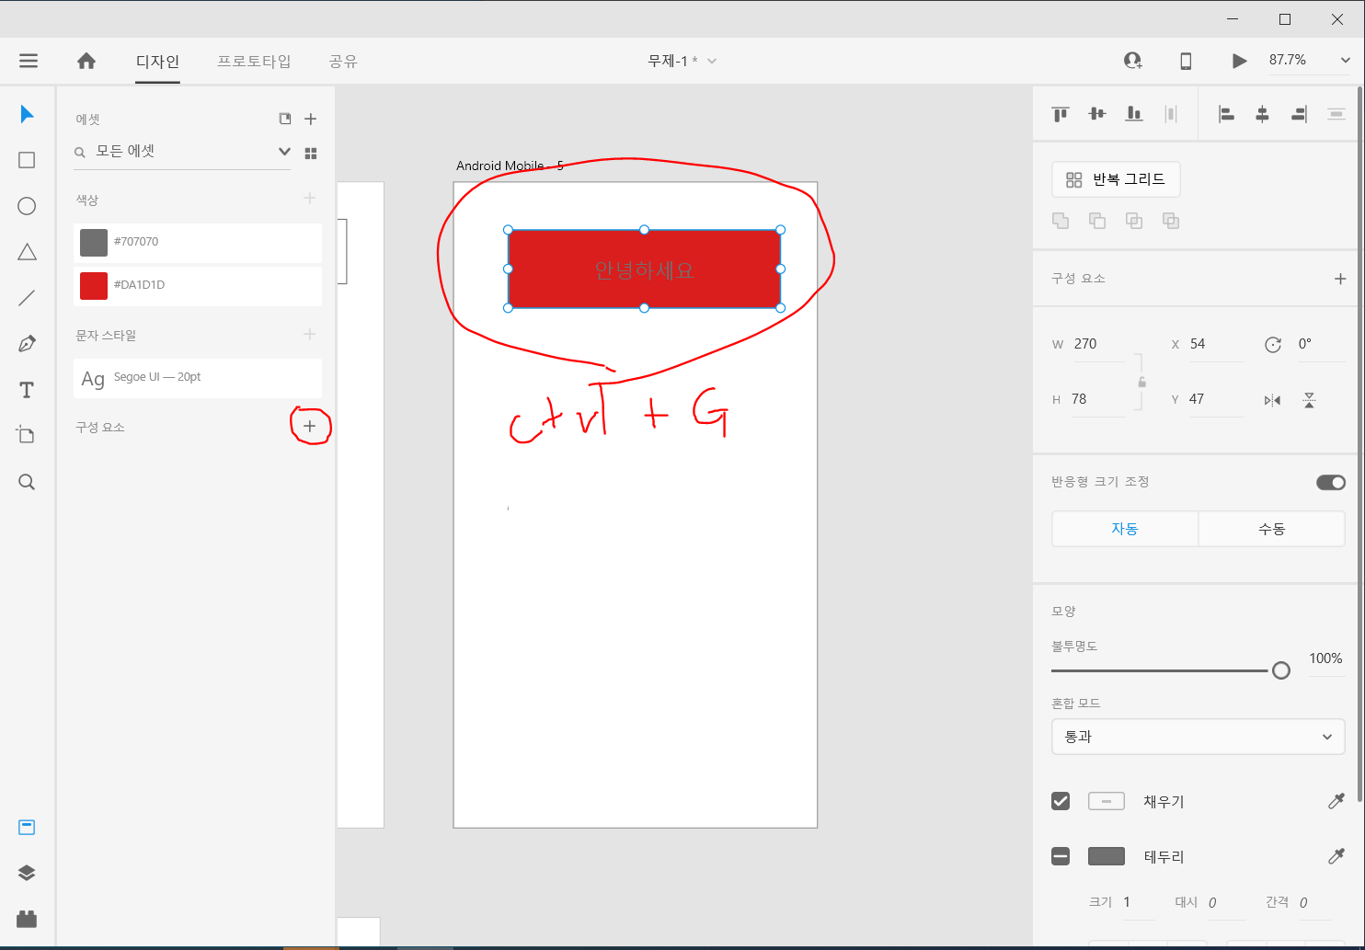This screenshot has width=1365, height=950.
Task: Select the #707070 color swatch
Action: click(94, 242)
